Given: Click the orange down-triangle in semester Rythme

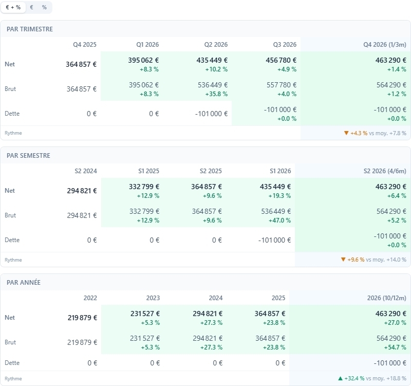Looking at the screenshot, I should point(343,260).
